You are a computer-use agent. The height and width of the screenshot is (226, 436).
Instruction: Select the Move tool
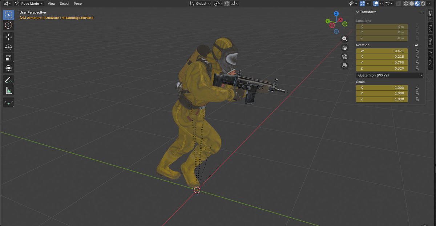click(x=9, y=37)
